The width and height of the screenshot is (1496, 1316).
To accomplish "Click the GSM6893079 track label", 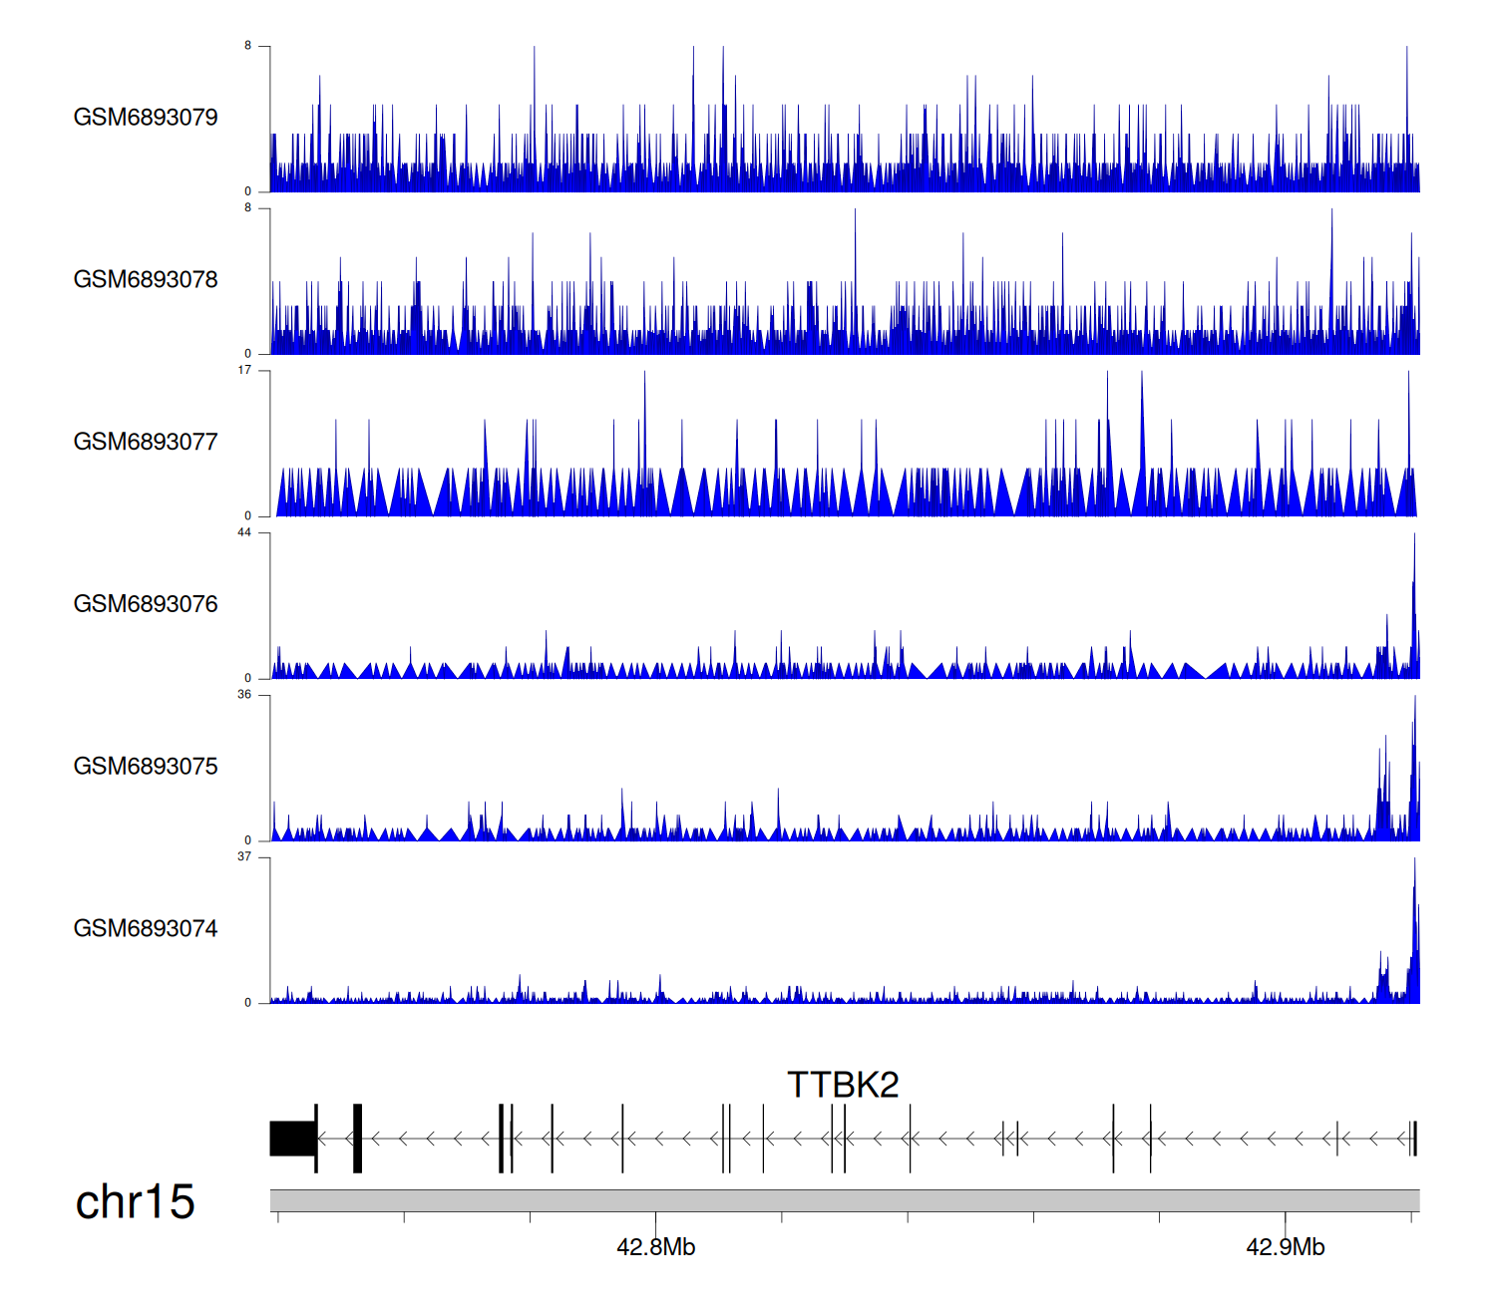I will 146,118.
